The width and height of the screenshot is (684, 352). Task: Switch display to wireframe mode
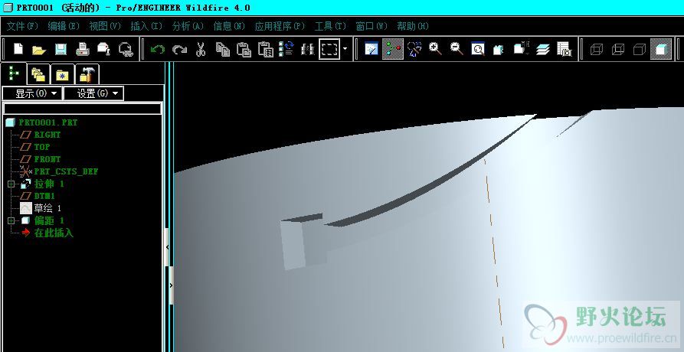pos(597,49)
